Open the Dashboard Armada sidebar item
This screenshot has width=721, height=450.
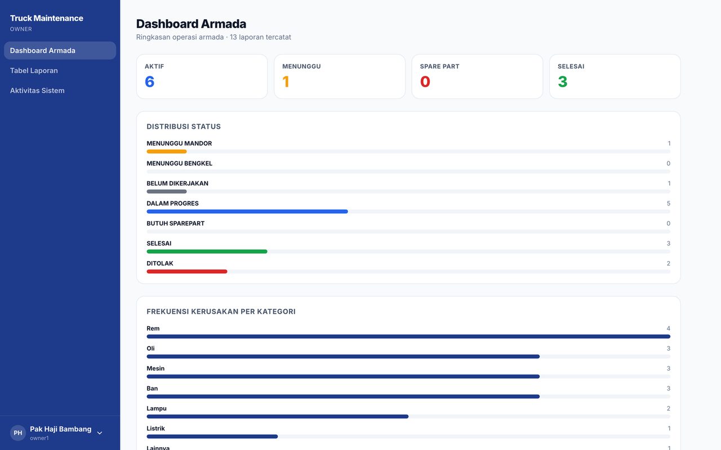(x=60, y=51)
